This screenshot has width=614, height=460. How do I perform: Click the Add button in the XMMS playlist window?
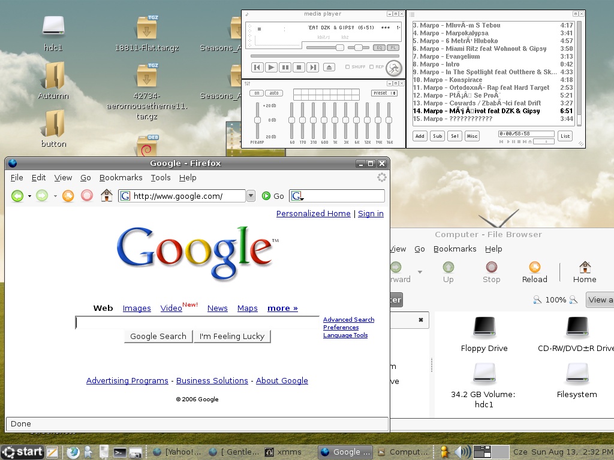click(420, 136)
